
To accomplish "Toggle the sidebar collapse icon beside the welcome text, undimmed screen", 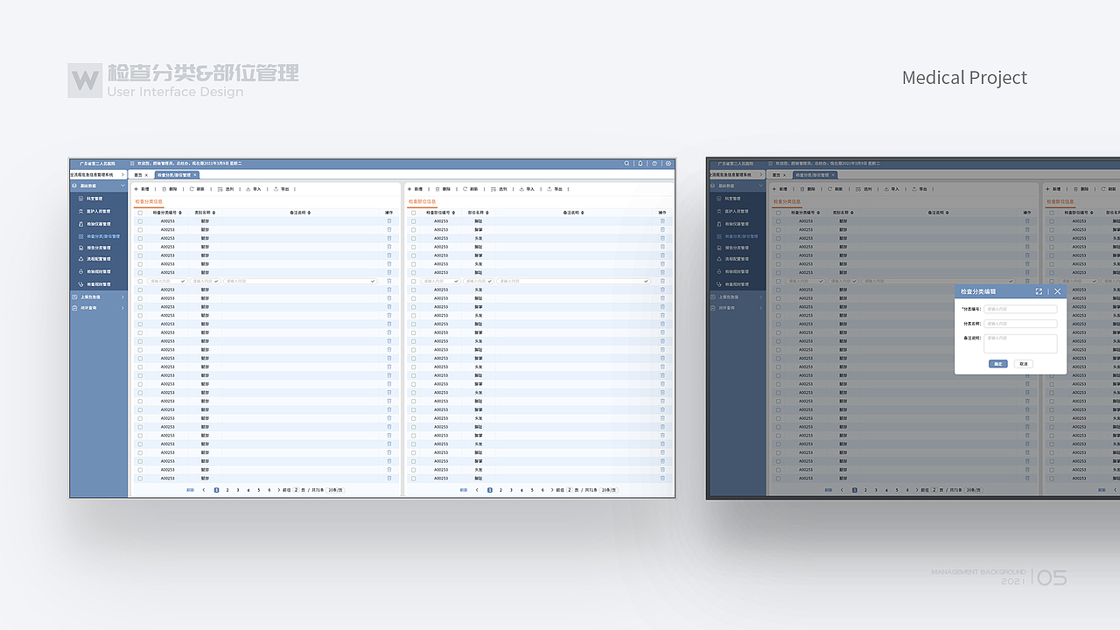I will click(133, 164).
